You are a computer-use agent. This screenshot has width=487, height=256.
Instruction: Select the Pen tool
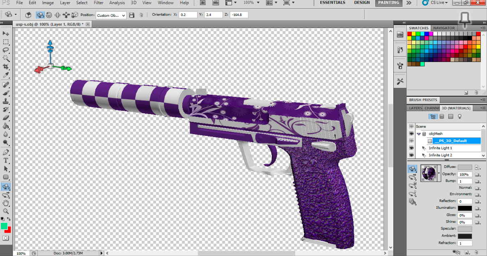pos(6,152)
